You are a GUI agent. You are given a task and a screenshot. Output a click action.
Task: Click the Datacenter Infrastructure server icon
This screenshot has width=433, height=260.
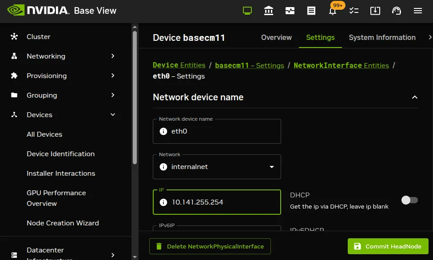(14, 255)
